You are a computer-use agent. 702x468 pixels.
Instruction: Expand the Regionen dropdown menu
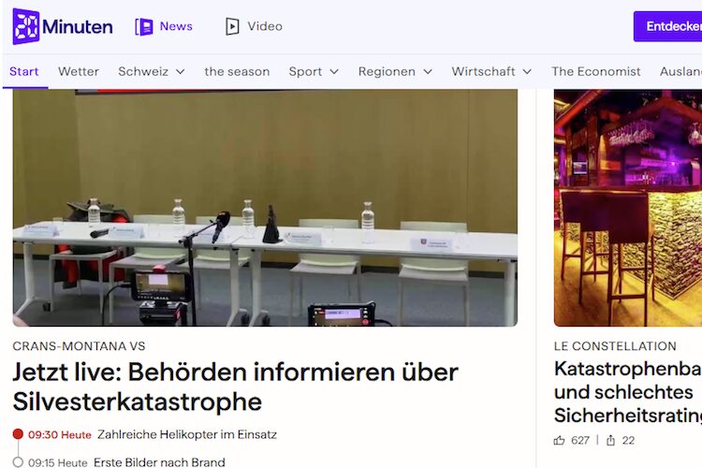point(427,72)
